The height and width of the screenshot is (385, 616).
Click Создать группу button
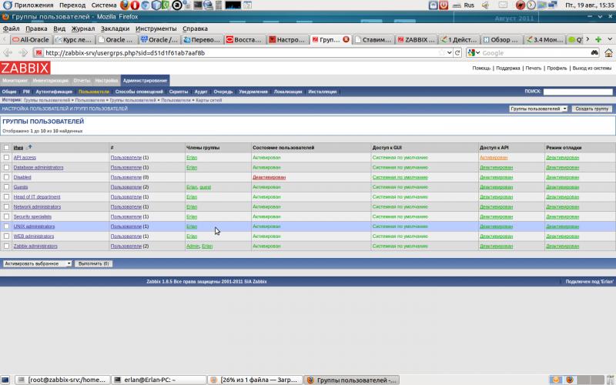(591, 109)
